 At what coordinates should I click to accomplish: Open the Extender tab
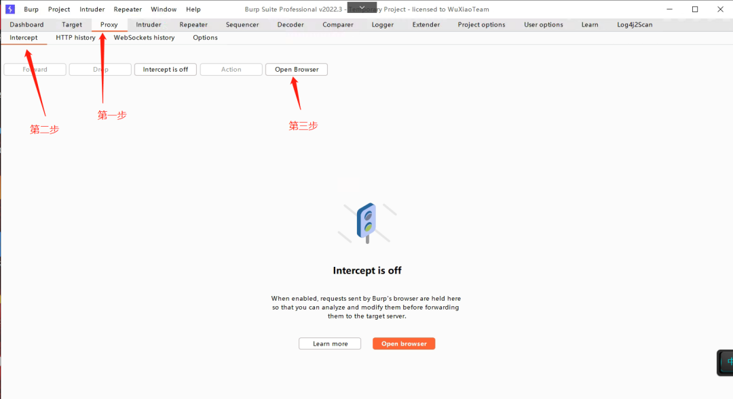pyautogui.click(x=426, y=25)
